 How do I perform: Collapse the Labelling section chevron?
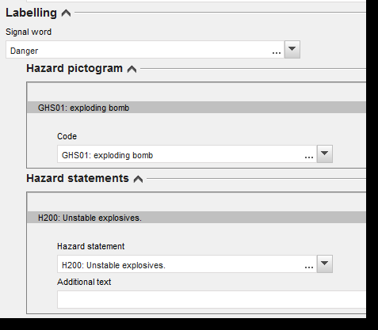pos(66,13)
